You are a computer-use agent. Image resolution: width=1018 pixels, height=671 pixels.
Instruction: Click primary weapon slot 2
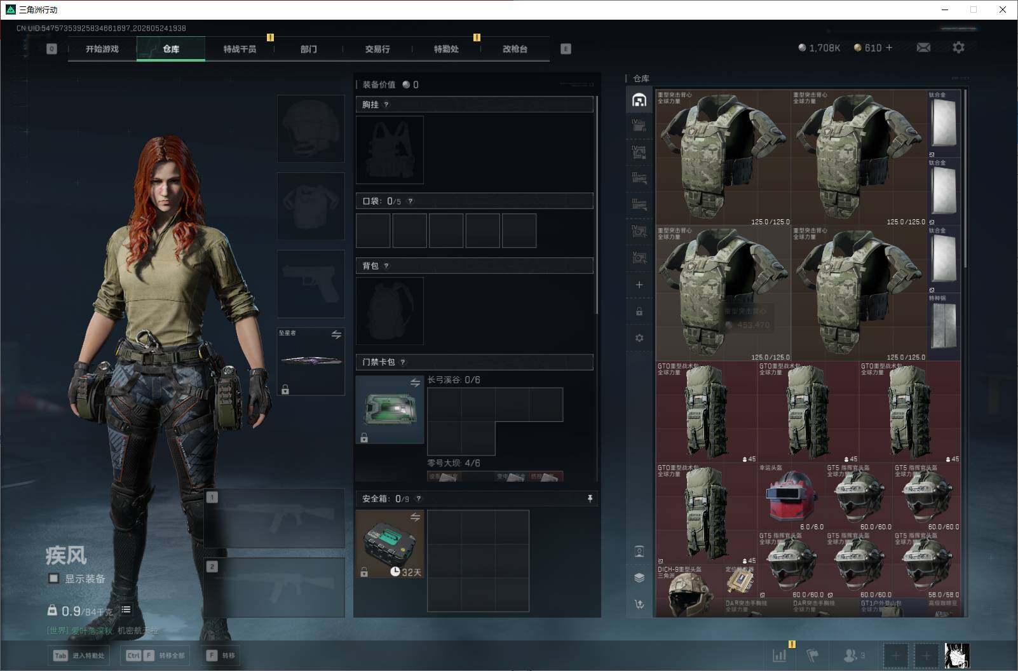275,587
